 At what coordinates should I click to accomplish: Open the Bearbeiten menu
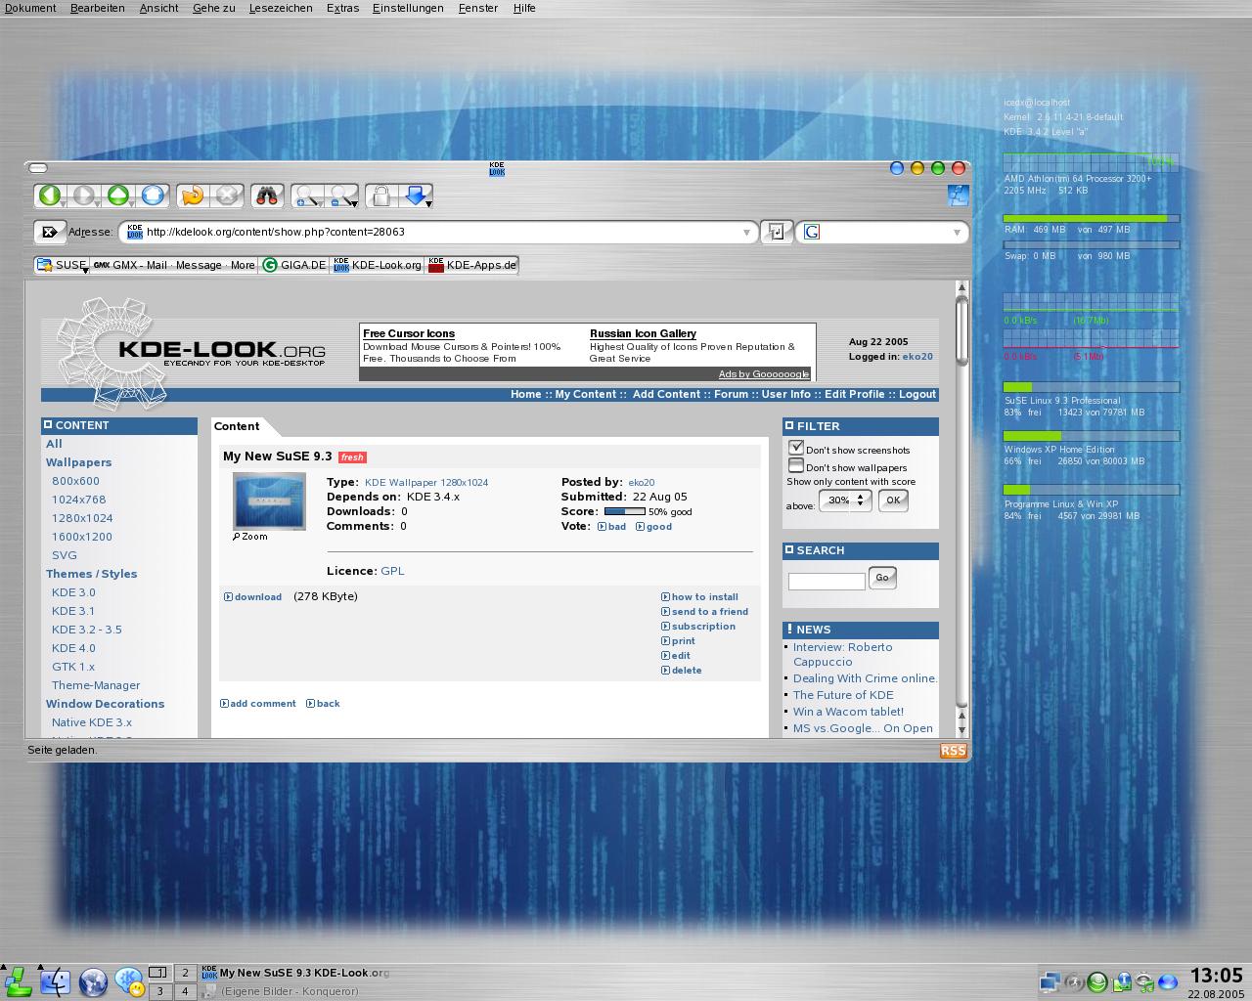97,8
